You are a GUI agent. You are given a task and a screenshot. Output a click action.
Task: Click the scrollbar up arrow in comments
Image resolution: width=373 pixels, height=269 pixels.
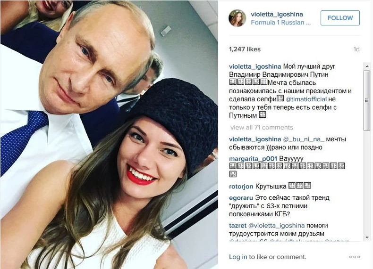pos(367,66)
